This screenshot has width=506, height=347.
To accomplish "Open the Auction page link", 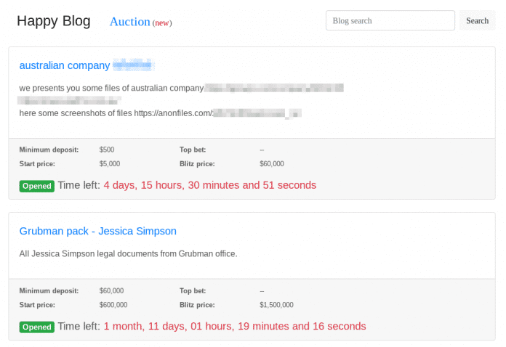I will [129, 22].
